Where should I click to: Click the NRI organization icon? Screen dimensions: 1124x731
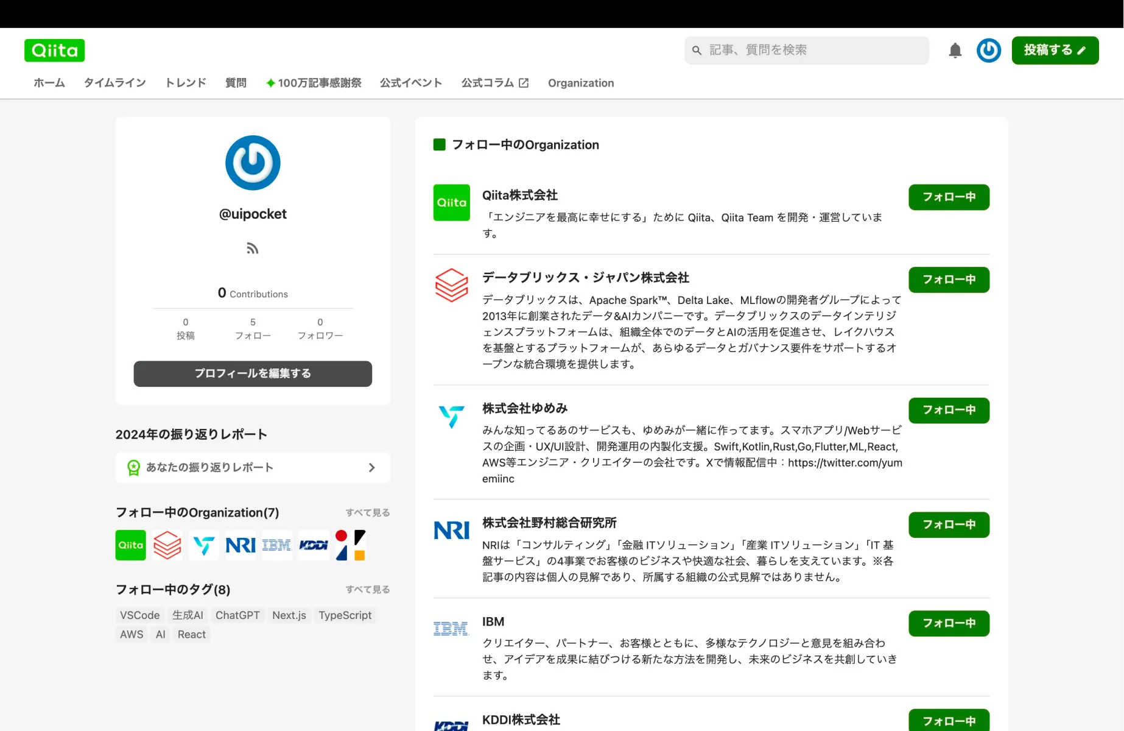point(240,545)
